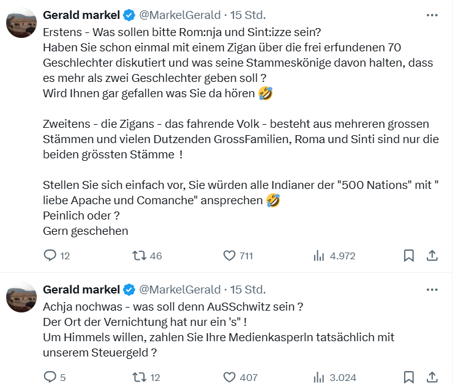View analytics of tweet with 3.024 views
Screen dimensions: 455x384
point(319,377)
